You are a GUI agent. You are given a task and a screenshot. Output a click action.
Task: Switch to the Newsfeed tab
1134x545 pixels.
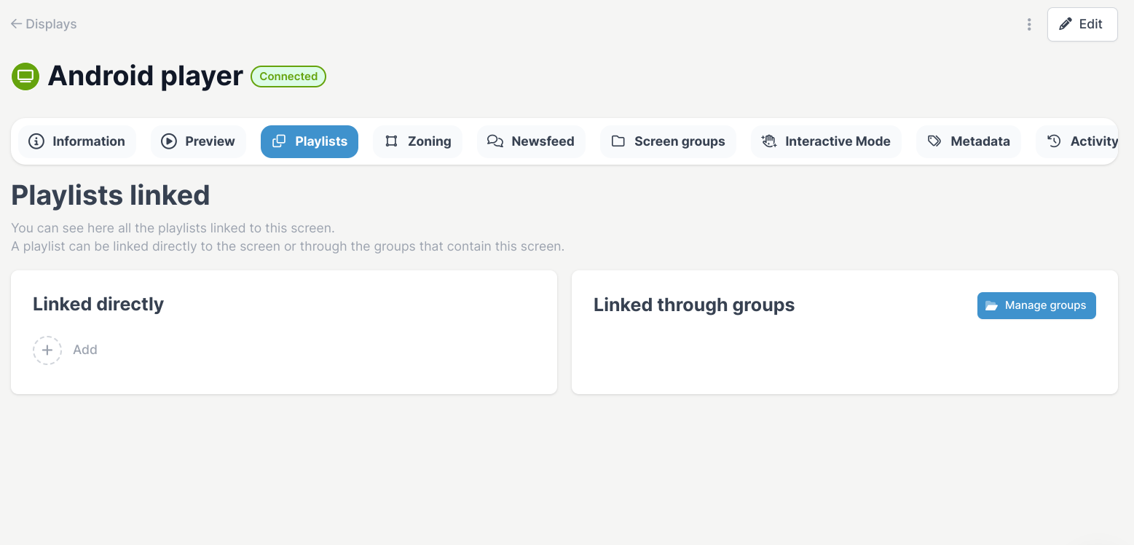pos(531,141)
